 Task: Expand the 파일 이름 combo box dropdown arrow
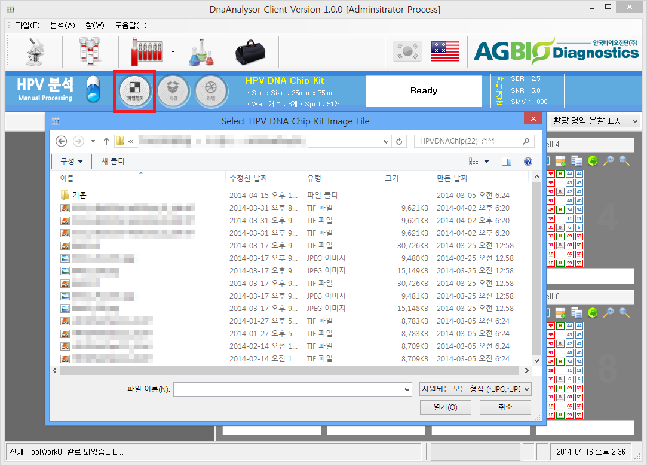(407, 389)
